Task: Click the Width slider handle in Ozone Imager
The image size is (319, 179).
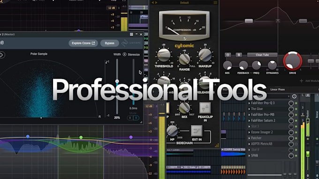Action: click(x=117, y=81)
